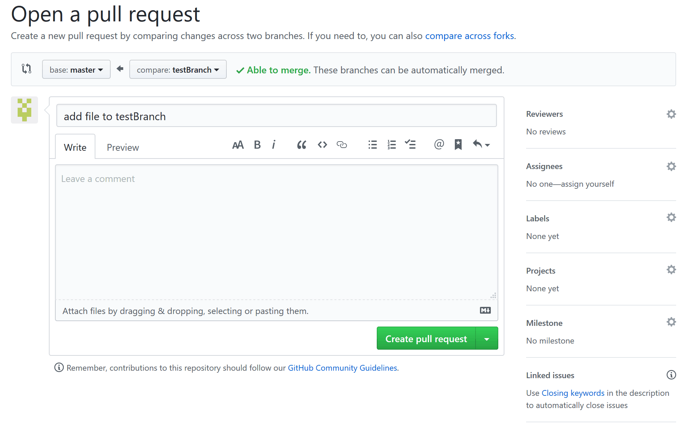Open the Closing keywords link
The height and width of the screenshot is (425, 687).
(573, 393)
